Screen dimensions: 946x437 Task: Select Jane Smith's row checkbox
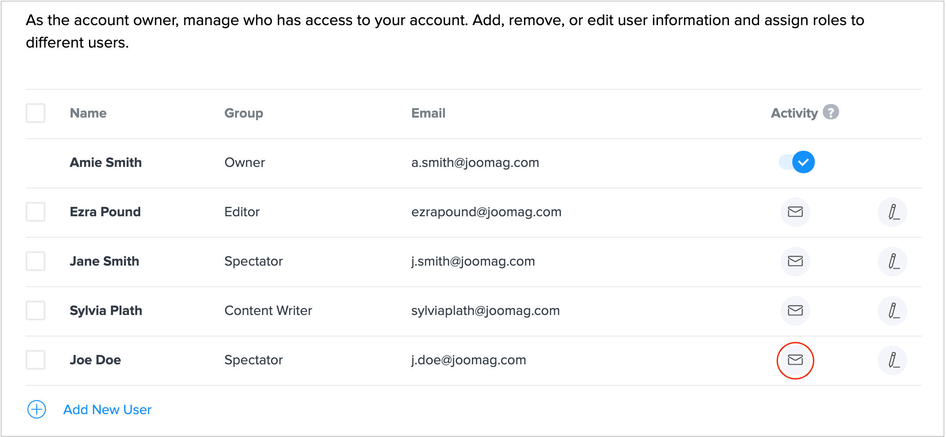pyautogui.click(x=36, y=261)
